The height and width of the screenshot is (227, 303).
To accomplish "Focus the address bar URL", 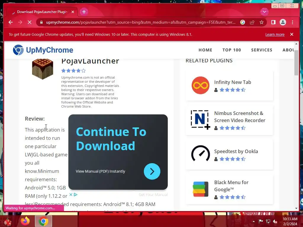I will tap(141, 22).
